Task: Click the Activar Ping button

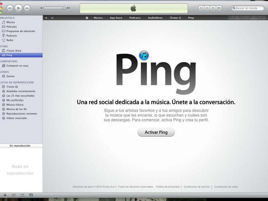Action: 156,132
